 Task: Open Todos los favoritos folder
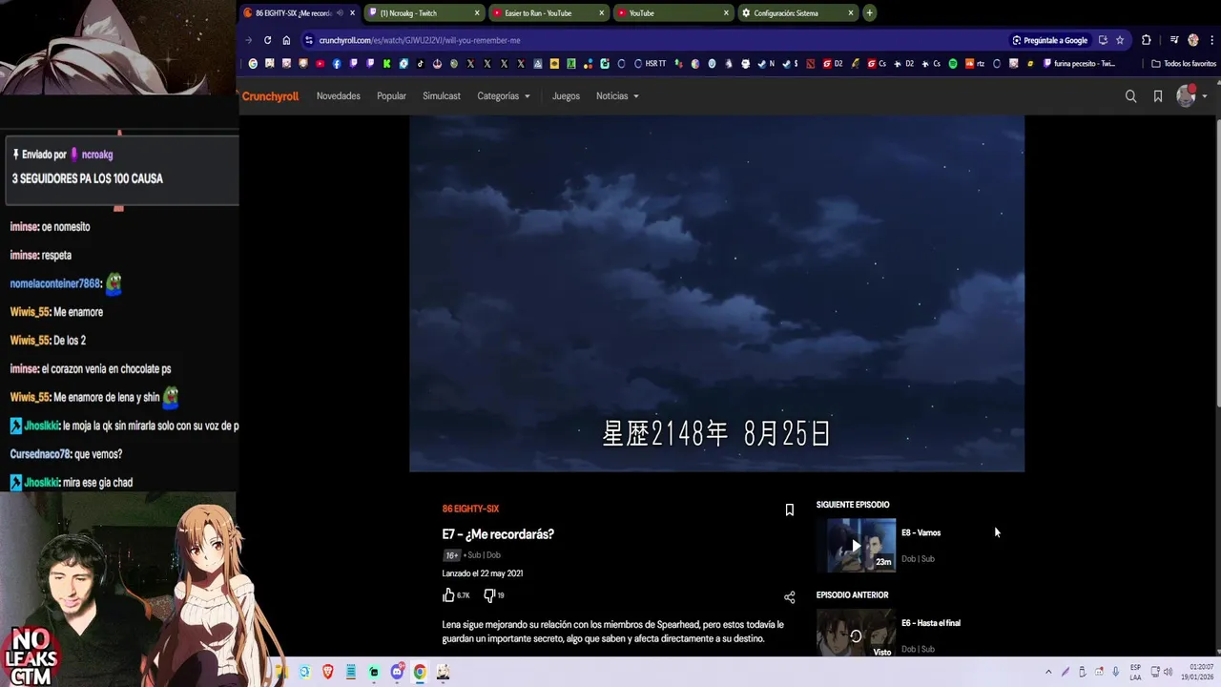(x=1184, y=64)
